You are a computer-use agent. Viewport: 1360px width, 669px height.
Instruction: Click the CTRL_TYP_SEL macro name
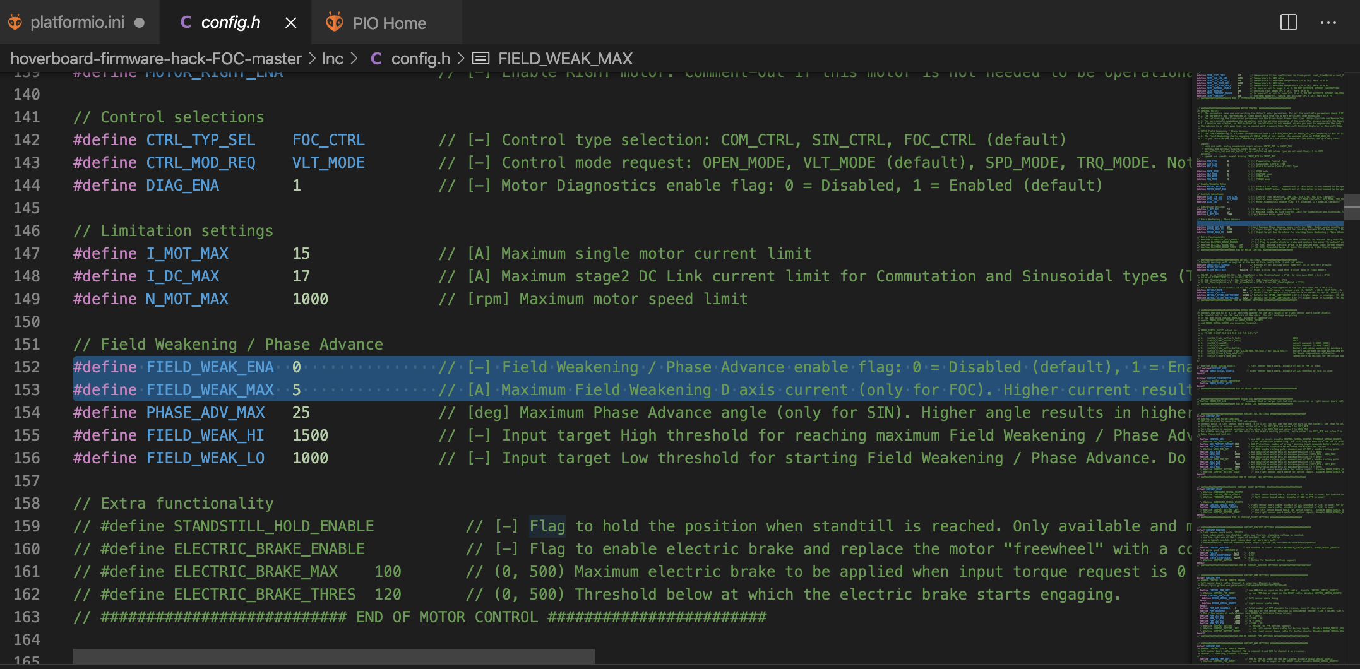[x=201, y=140]
